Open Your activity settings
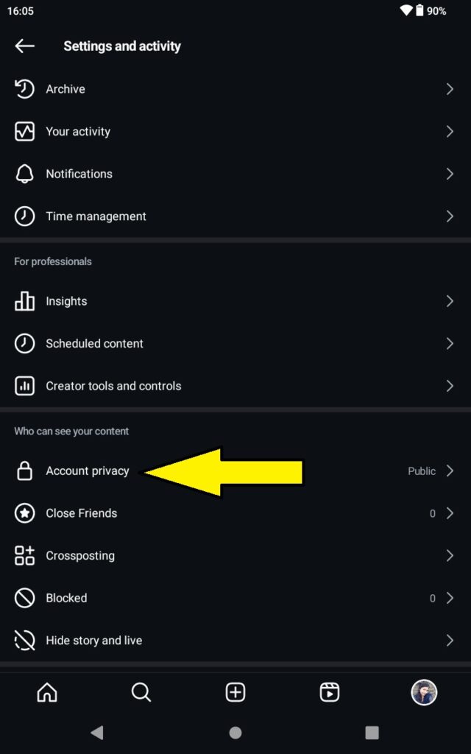The width and height of the screenshot is (471, 754). click(x=235, y=131)
